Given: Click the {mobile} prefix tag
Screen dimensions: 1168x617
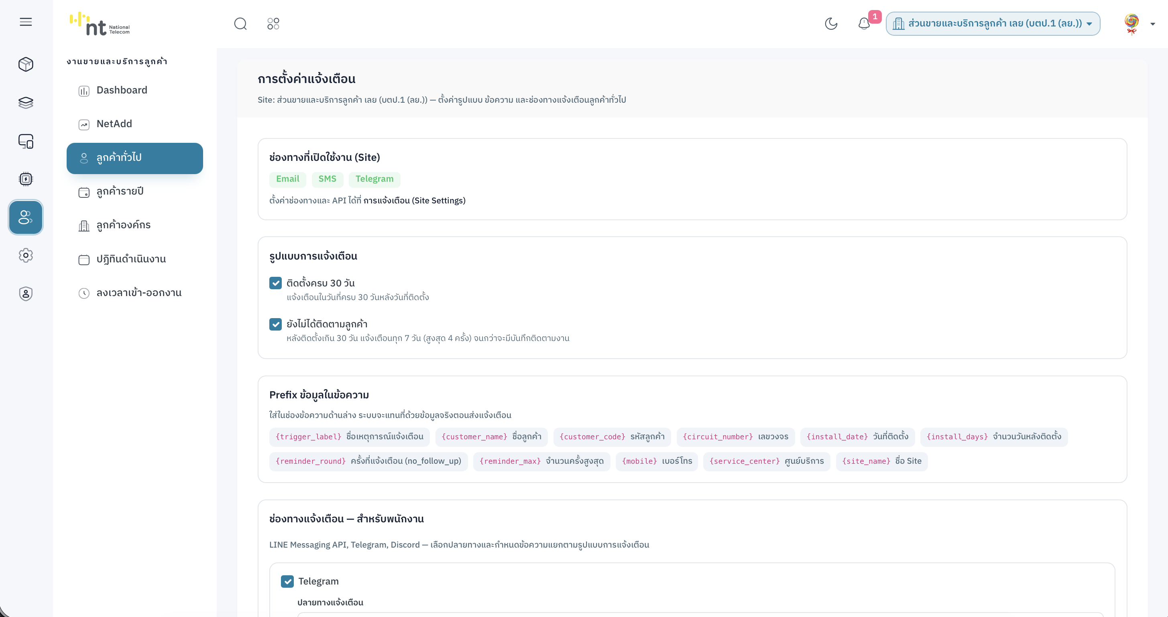Looking at the screenshot, I should coord(657,461).
